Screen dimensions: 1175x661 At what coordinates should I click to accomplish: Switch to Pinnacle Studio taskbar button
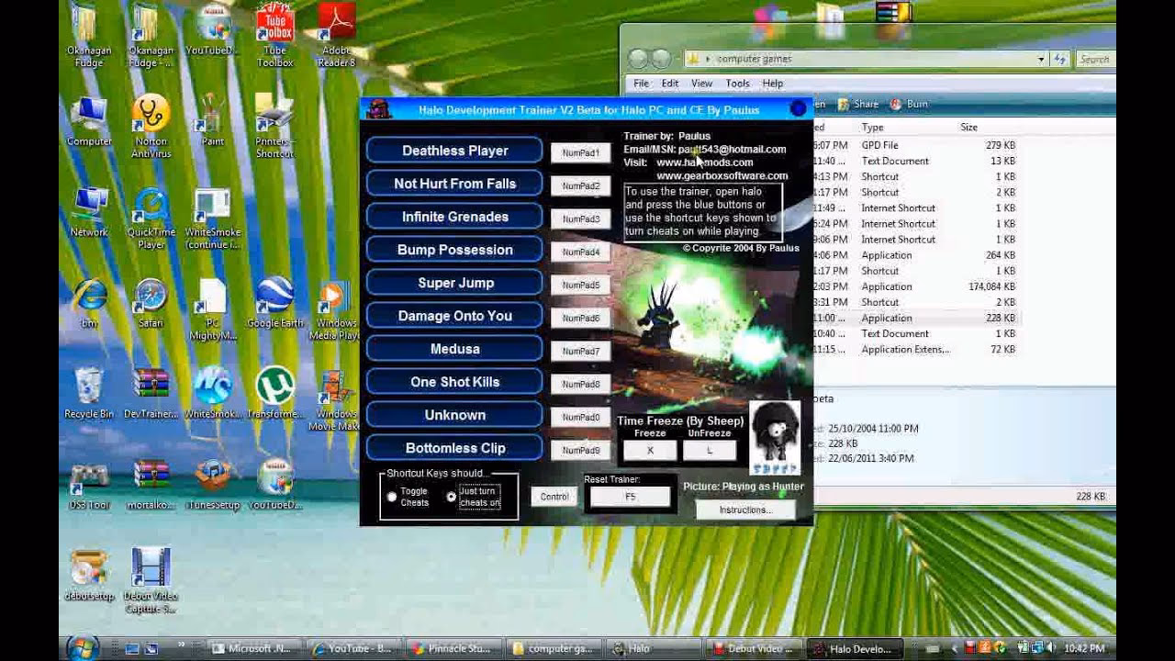[454, 648]
